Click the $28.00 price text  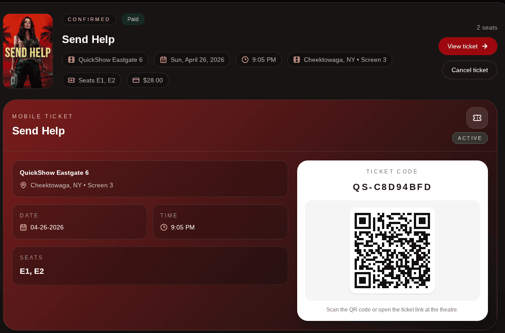coord(153,80)
